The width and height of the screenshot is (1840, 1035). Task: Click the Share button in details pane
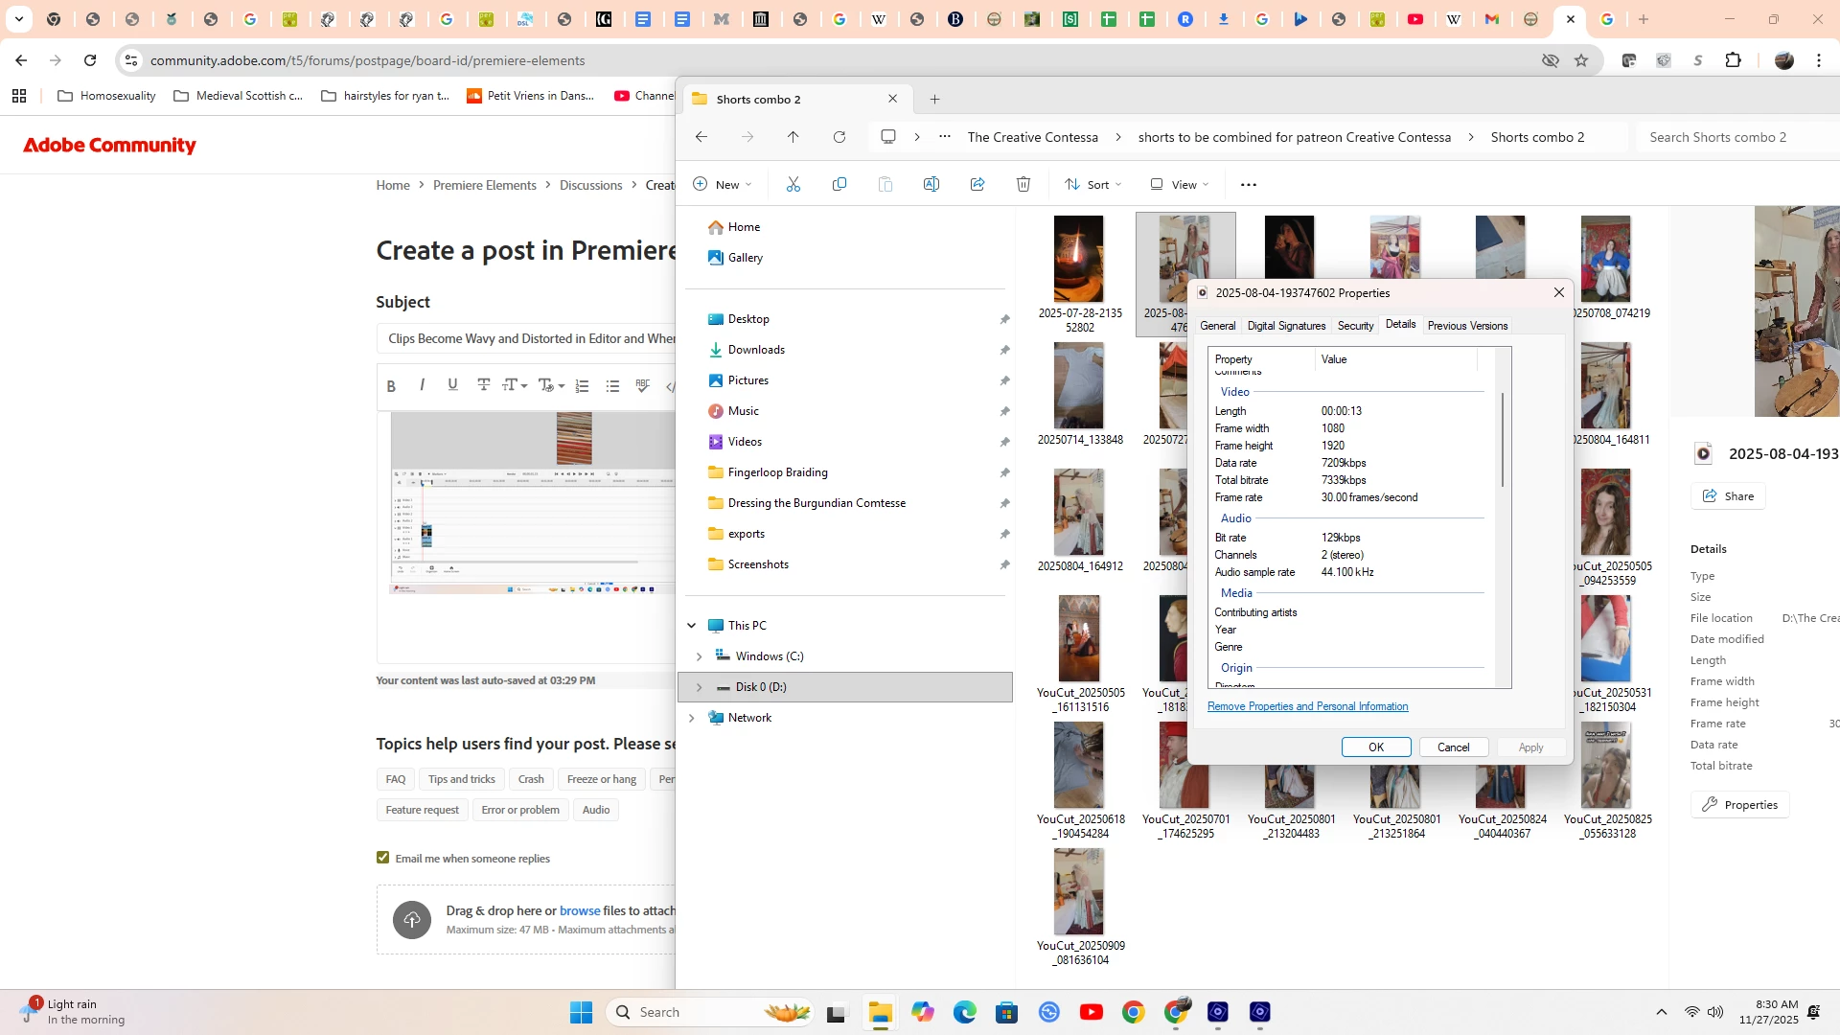1728,496
